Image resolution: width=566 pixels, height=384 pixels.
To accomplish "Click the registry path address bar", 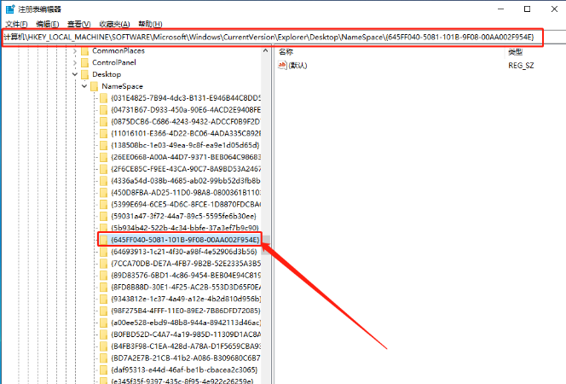I will click(x=273, y=38).
